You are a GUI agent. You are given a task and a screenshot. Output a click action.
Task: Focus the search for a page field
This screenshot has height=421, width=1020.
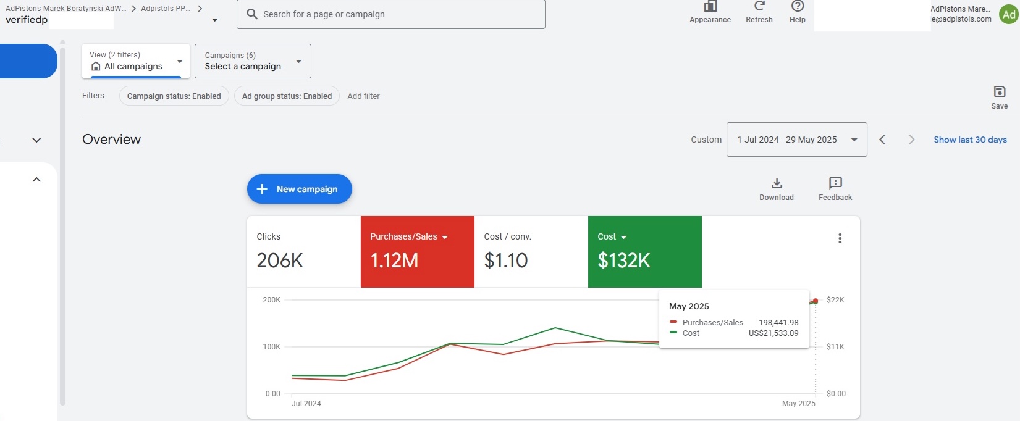click(x=391, y=14)
